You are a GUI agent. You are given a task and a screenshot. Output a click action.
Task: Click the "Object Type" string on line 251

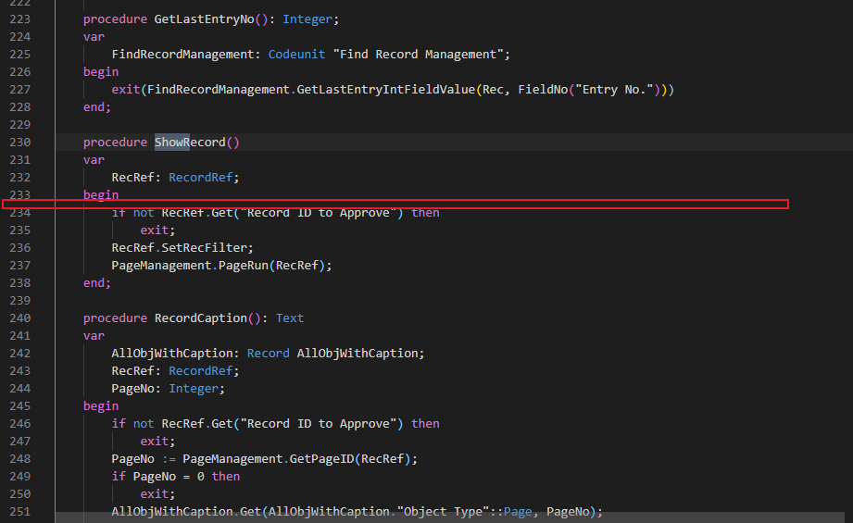point(443,512)
